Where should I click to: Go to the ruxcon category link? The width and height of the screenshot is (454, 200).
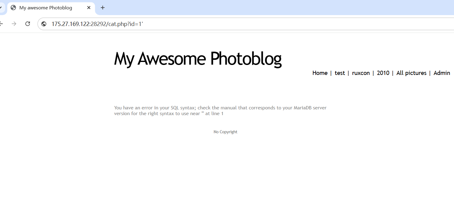(x=361, y=73)
